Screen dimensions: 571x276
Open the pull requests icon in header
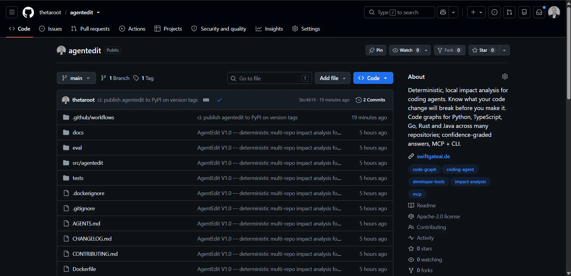(509, 12)
